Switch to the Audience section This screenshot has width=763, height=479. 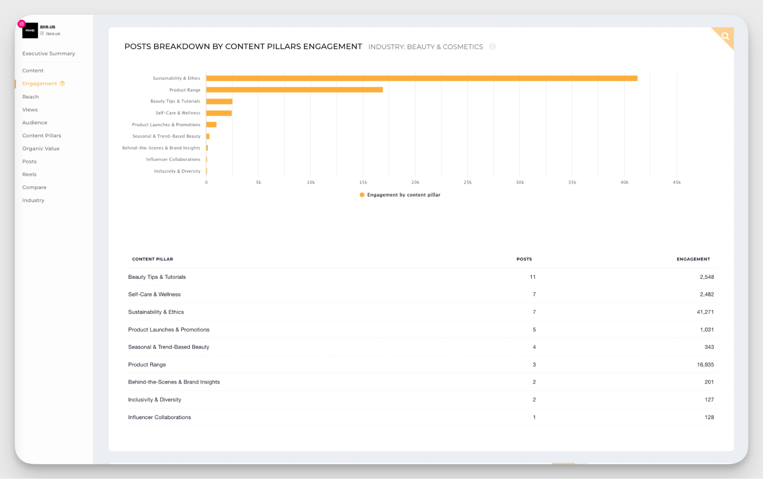click(x=35, y=122)
